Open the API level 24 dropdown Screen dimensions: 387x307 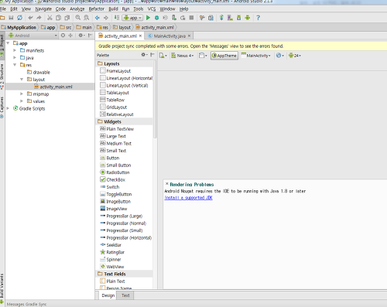click(295, 56)
